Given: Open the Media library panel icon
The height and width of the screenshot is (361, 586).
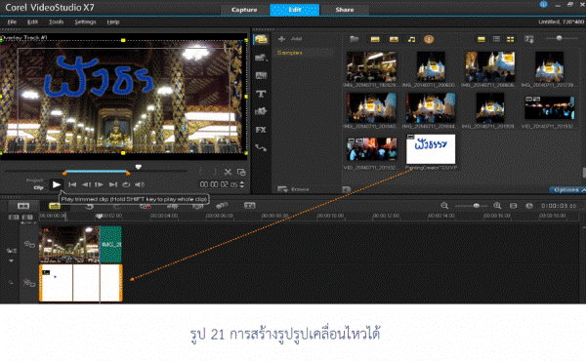Looking at the screenshot, I should 261,39.
